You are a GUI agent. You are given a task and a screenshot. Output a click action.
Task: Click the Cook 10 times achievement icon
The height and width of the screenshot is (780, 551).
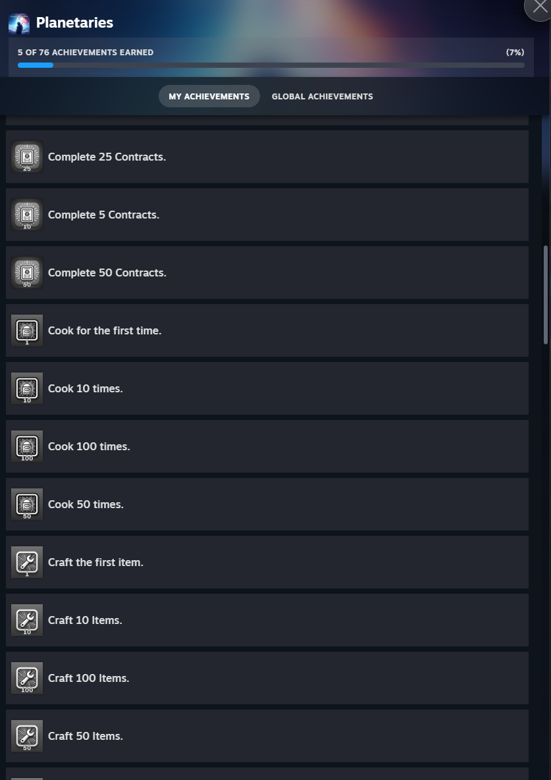26,388
